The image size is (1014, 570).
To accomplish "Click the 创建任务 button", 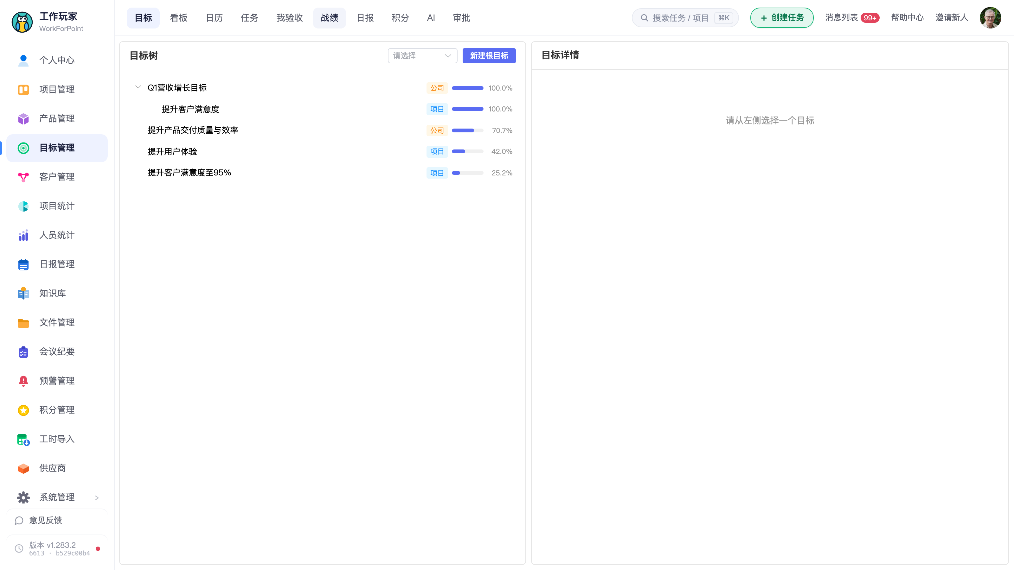I will click(x=782, y=18).
